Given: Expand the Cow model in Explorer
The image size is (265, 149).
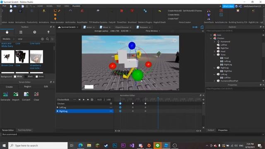Looking at the screenshot, I should click(x=211, y=35).
